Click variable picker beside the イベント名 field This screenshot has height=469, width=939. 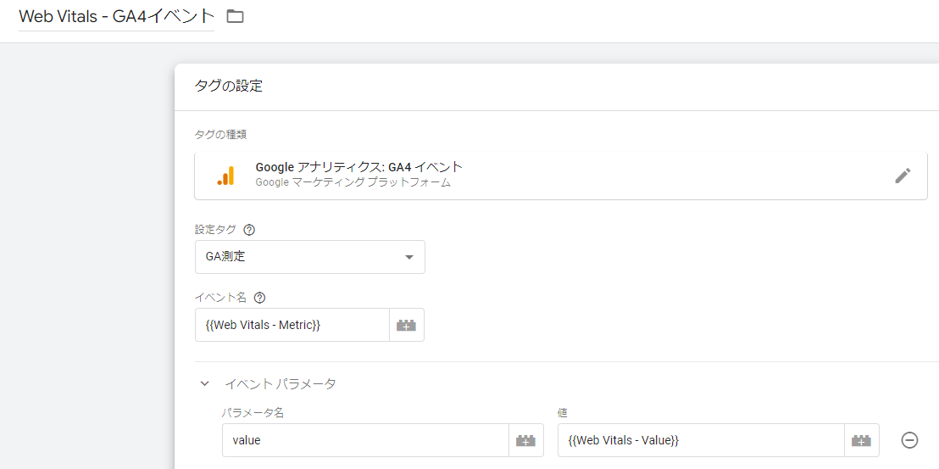tap(407, 325)
